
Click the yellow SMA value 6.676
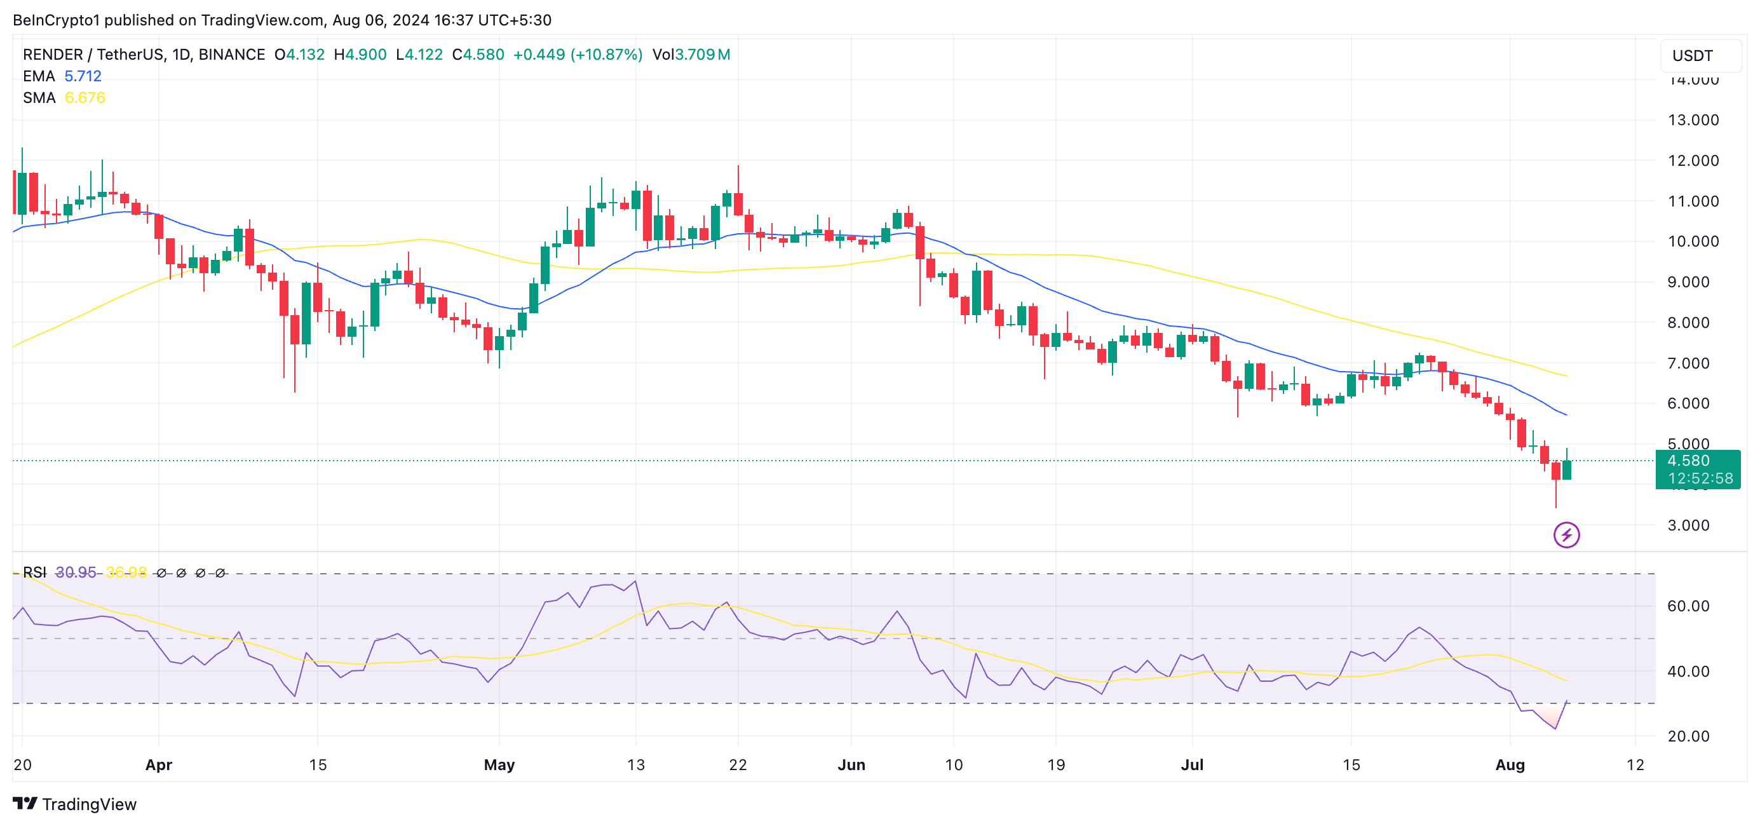coord(85,98)
